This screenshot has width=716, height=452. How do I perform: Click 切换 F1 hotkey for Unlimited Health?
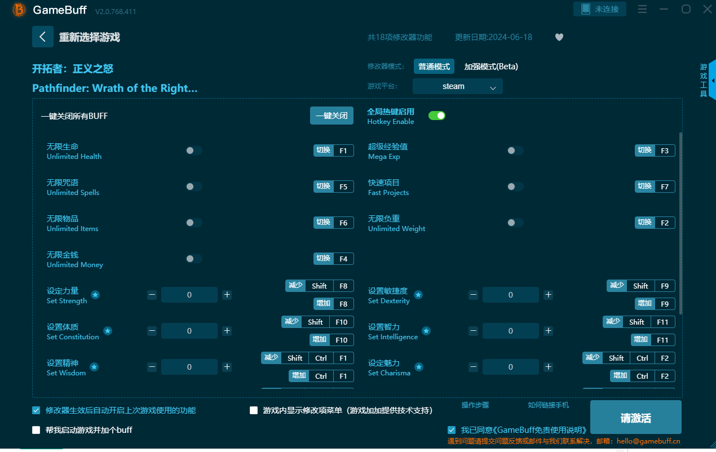334,150
